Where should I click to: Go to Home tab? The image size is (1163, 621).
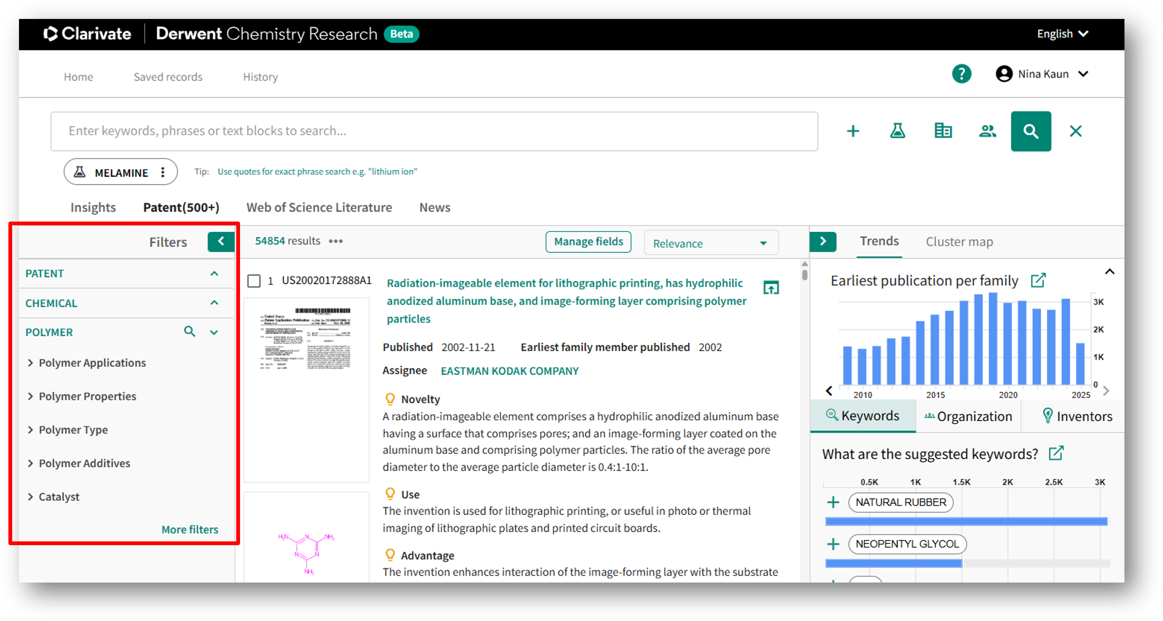coord(78,77)
